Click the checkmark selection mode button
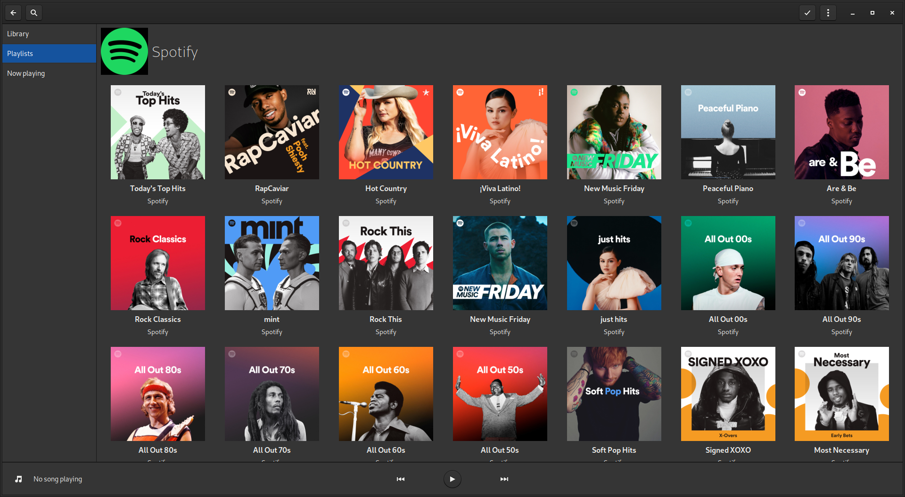This screenshot has width=905, height=497. pos(807,13)
